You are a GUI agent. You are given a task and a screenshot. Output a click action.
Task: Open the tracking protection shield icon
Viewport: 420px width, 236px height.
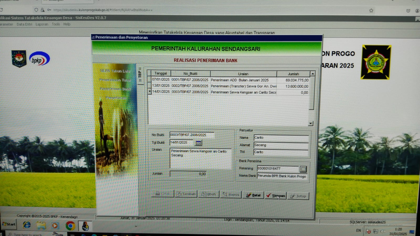pyautogui.click(x=36, y=10)
